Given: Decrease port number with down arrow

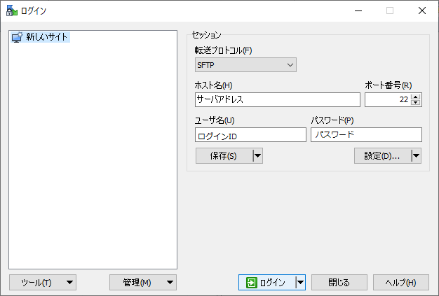Looking at the screenshot, I should (x=416, y=103).
